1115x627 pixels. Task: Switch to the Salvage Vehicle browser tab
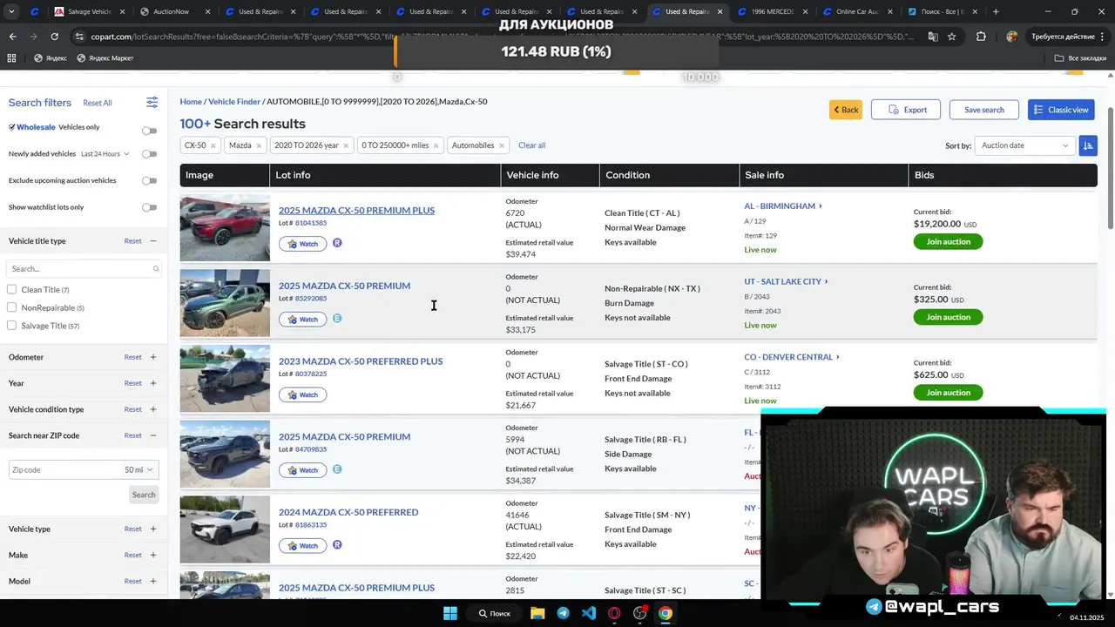point(84,11)
